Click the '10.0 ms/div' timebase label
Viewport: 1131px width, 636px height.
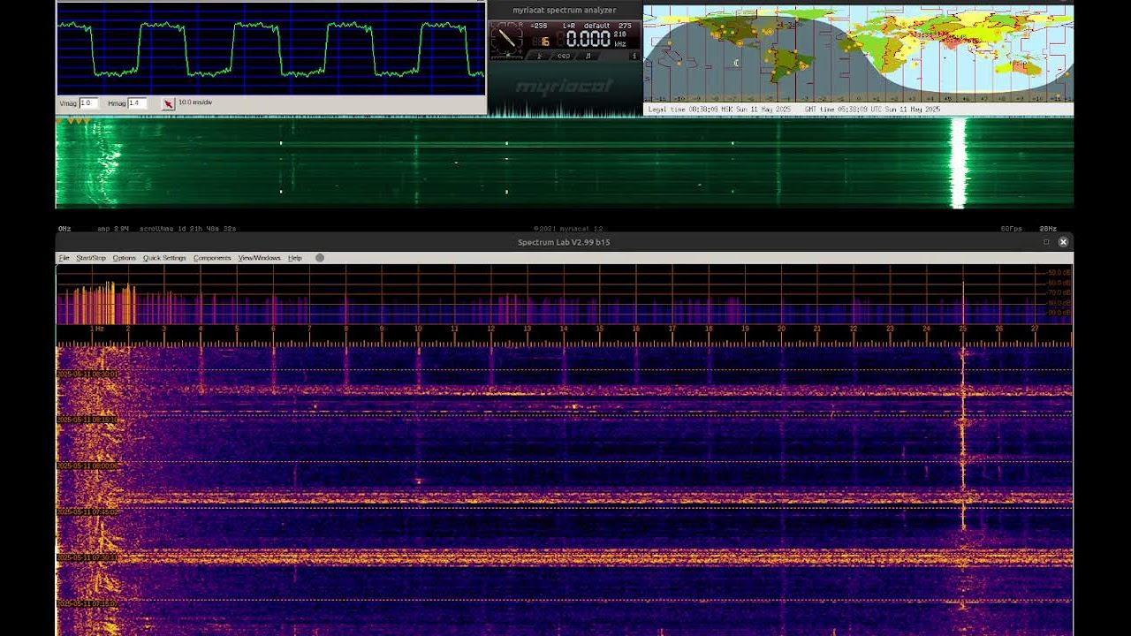pos(195,102)
